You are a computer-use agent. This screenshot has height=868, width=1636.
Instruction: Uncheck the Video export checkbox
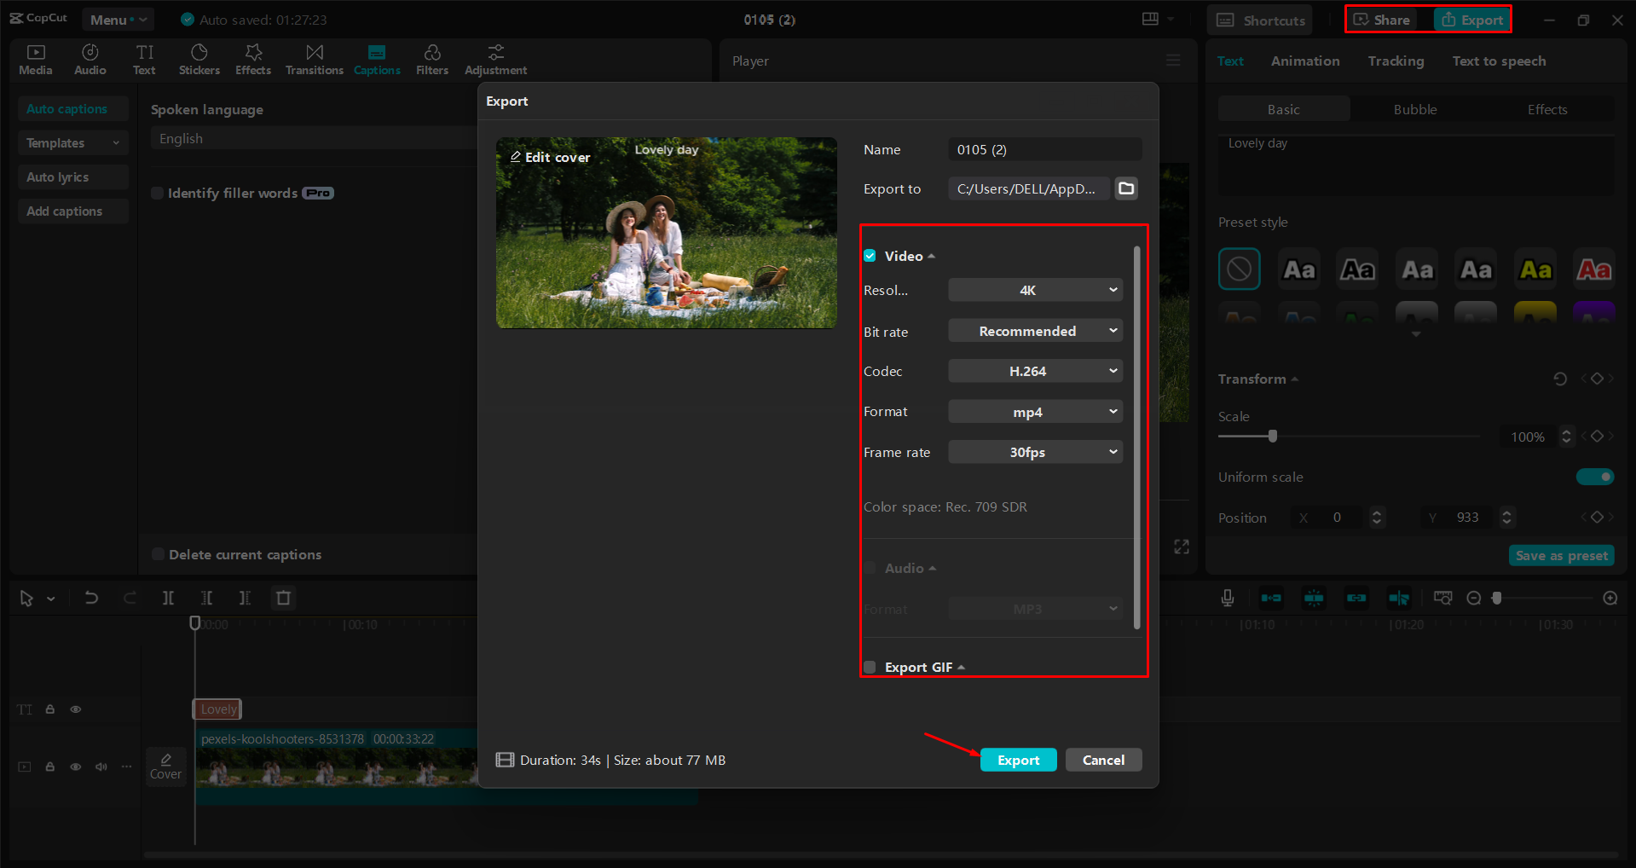pos(870,255)
